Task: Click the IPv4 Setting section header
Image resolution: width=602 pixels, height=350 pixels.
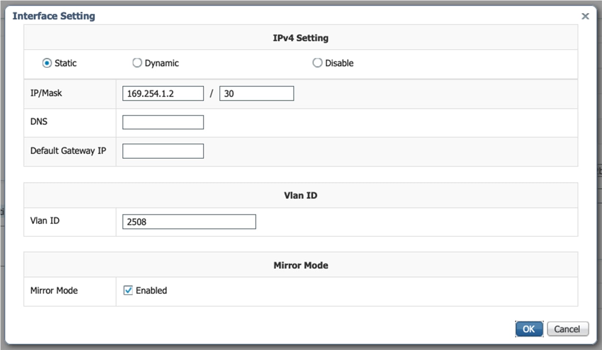Action: (301, 37)
